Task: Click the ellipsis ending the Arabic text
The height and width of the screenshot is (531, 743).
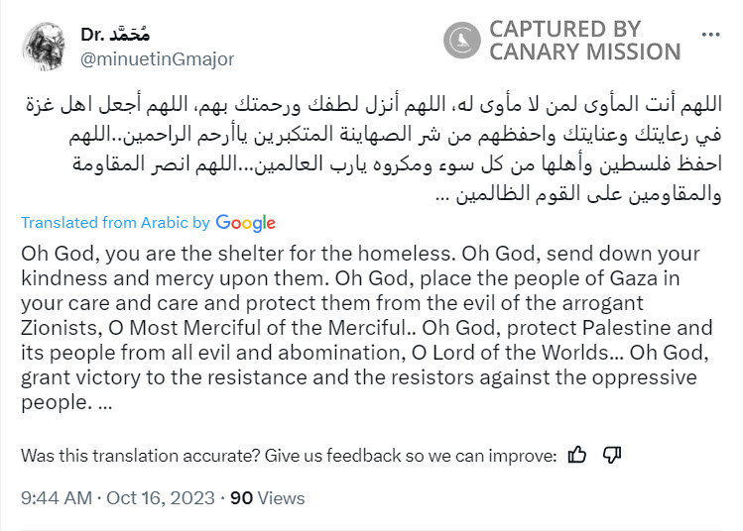Action: coord(442,193)
